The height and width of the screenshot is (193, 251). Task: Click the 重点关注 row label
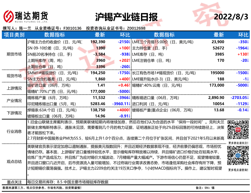(x=14, y=182)
